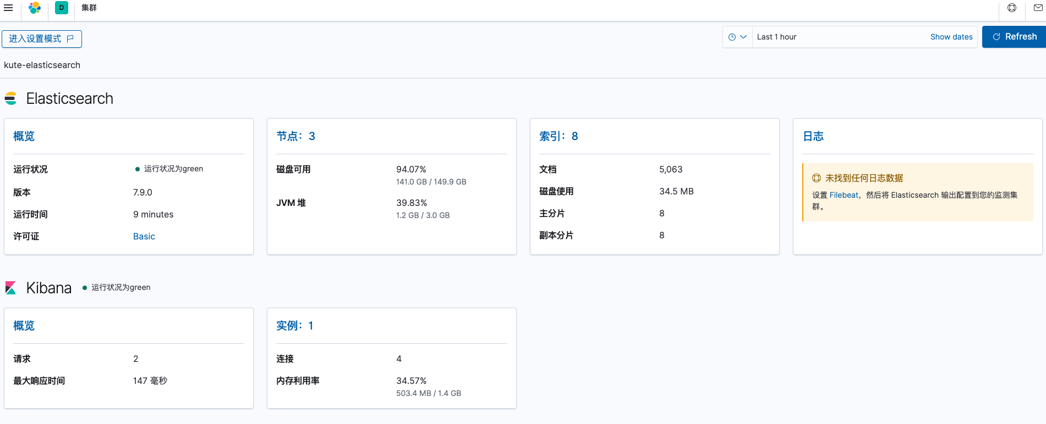The width and height of the screenshot is (1046, 424).
Task: Open the help lifebuoy icon
Action: pos(1012,8)
